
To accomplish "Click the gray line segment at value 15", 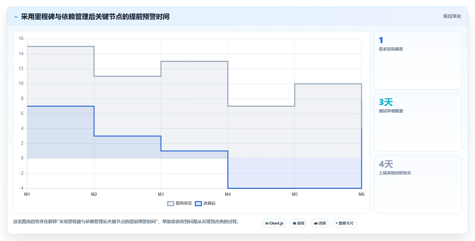I will click(x=60, y=46).
